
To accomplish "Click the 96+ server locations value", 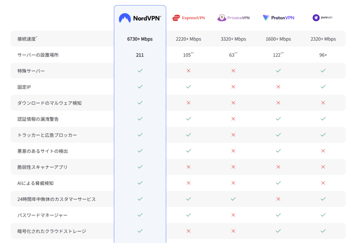I will [323, 55].
